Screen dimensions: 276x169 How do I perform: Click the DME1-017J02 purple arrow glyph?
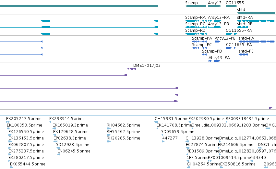coord(132,69)
